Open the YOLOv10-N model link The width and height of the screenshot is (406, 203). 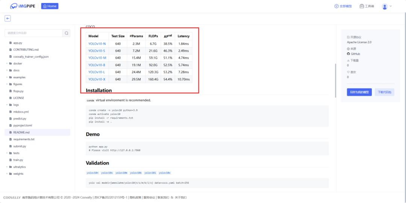coord(97,44)
